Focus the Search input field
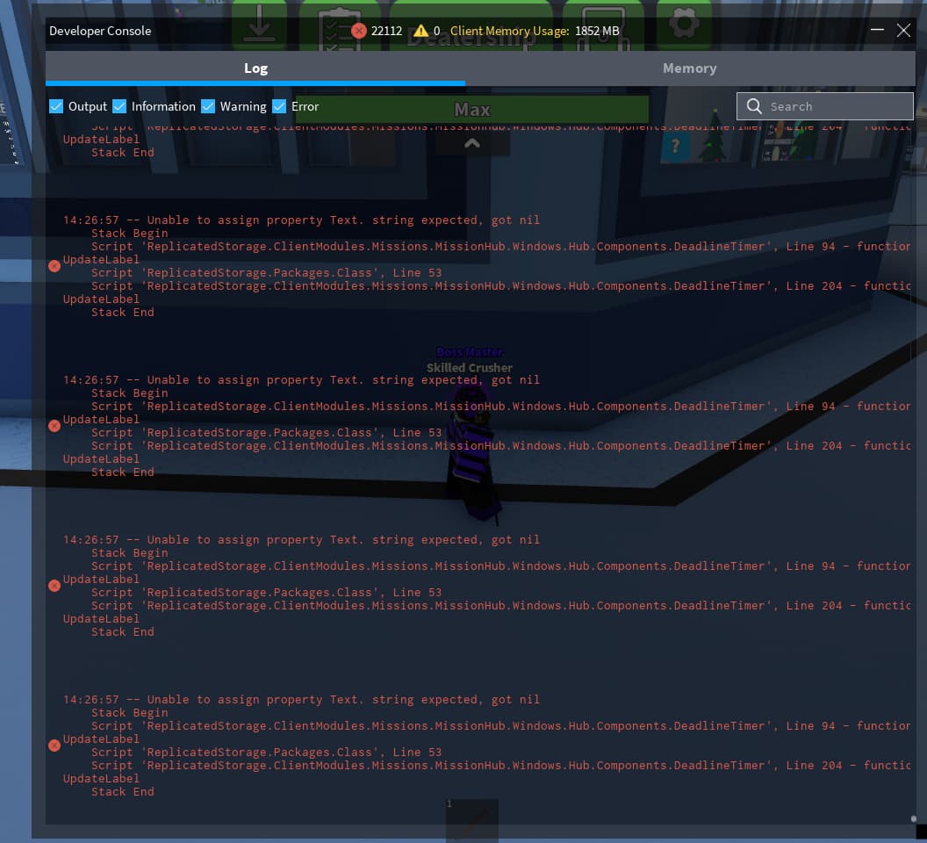The image size is (927, 843). click(824, 106)
